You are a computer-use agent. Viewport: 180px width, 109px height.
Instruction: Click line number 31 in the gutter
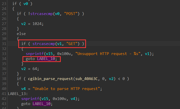coord(4,44)
